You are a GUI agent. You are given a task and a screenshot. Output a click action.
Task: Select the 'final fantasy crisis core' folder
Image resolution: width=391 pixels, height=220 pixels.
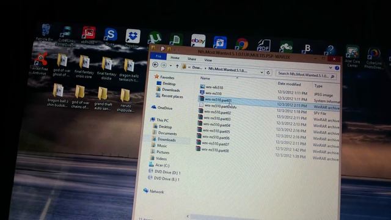[84, 67]
